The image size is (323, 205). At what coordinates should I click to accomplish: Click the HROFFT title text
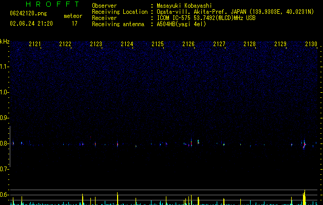53,4
